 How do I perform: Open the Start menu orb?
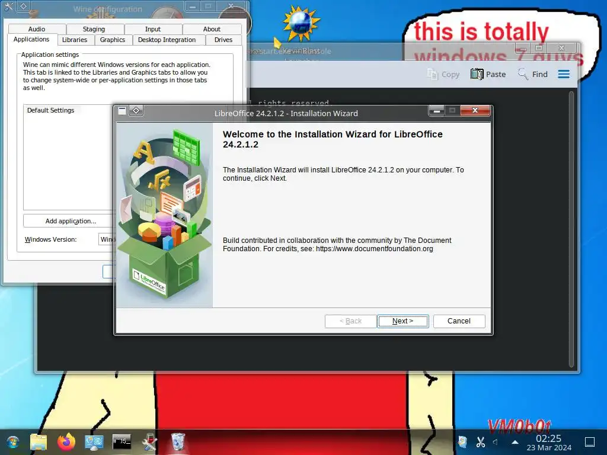pos(13,442)
